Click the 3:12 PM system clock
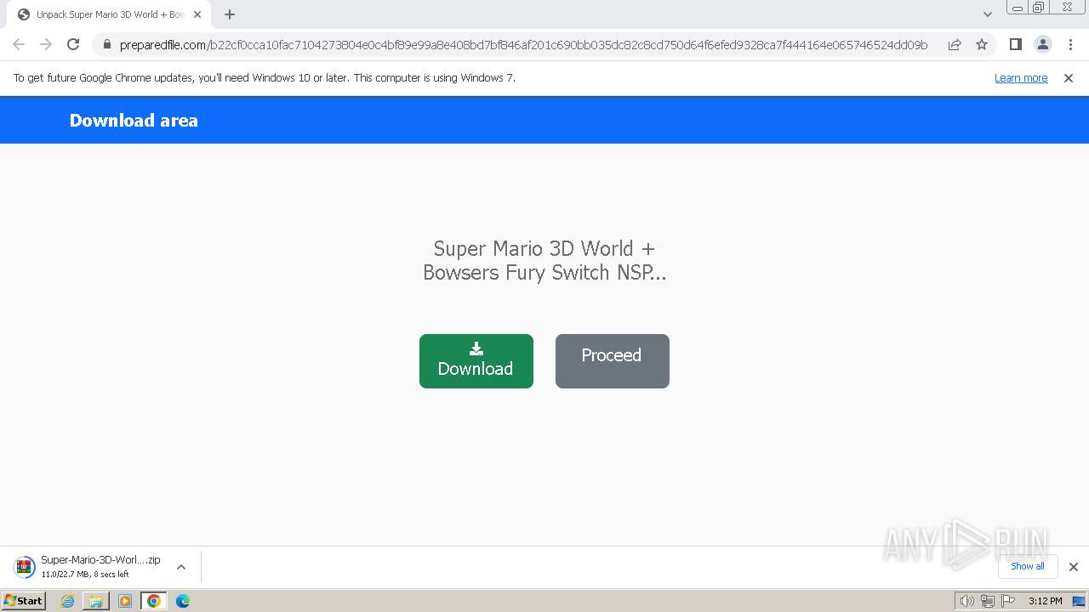1089x612 pixels. click(x=1045, y=601)
